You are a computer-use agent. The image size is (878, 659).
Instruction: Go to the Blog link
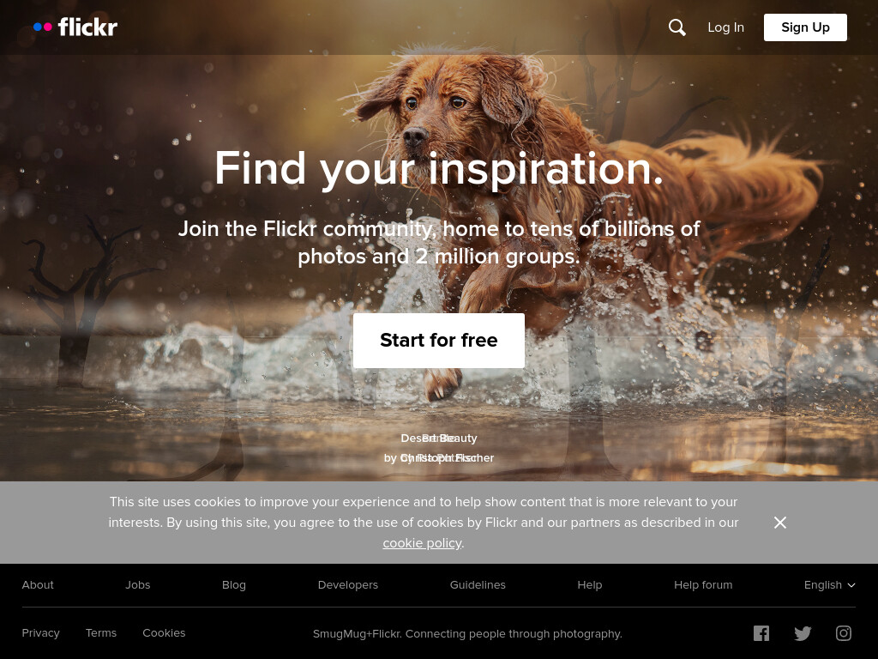[234, 585]
